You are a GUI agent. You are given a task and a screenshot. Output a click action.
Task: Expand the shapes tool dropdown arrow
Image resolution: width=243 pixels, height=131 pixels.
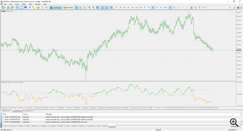click(206, 7)
